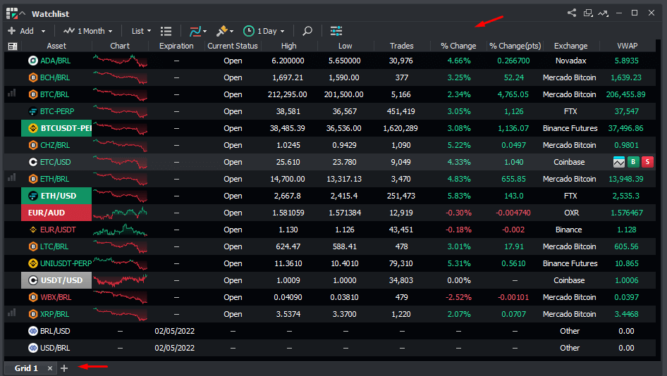Click the USD/BRL asset icon
The image size is (667, 376).
point(32,348)
